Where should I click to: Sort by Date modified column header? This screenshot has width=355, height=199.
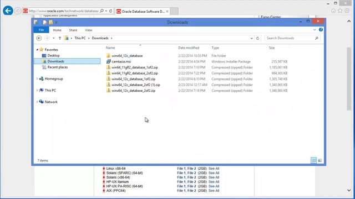(x=189, y=48)
